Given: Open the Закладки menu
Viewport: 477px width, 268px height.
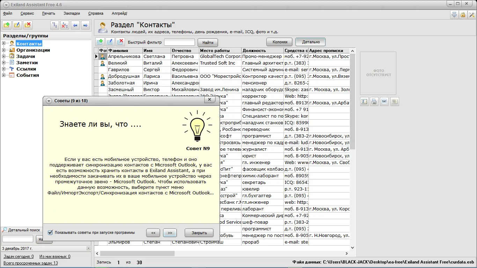Looking at the screenshot, I should 72,13.
